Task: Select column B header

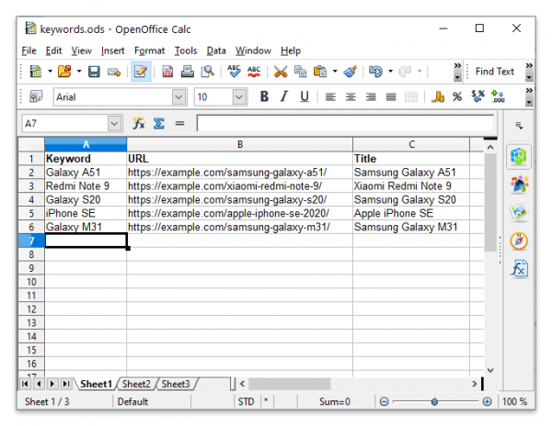Action: tap(239, 145)
